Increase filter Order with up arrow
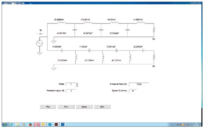203x128 pixels. [x=77, y=84]
